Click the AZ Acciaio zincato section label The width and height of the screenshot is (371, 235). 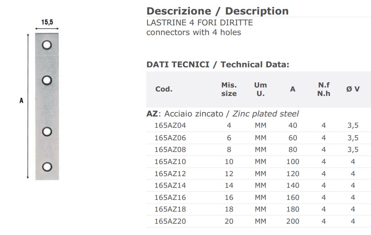coord(222,114)
